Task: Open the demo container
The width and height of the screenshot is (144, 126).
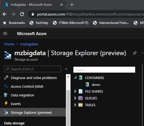Action: pos(96,85)
